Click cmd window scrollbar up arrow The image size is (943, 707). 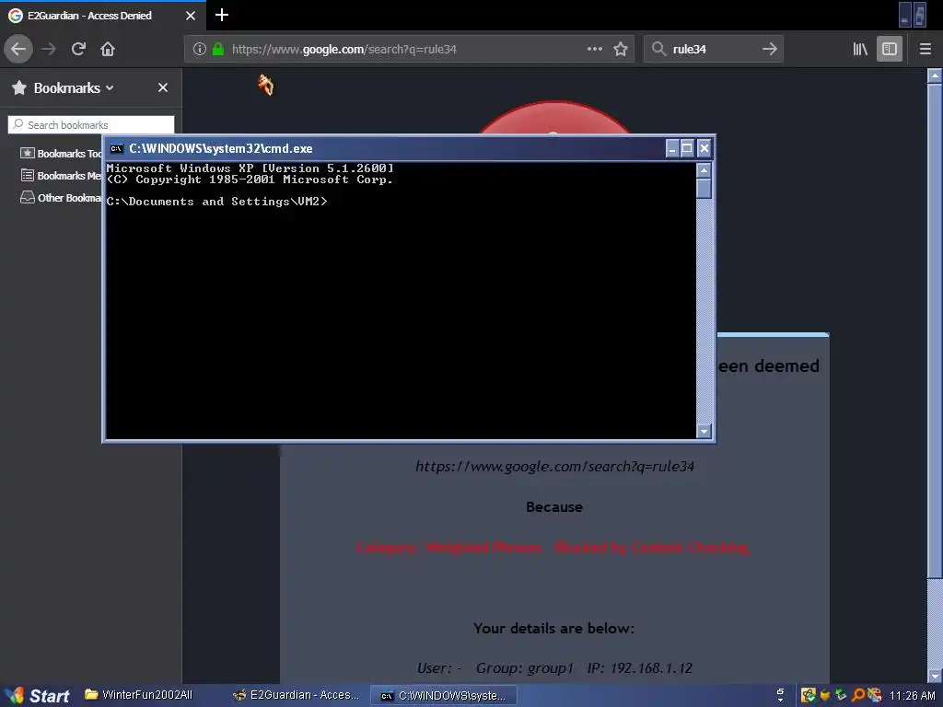pyautogui.click(x=704, y=170)
